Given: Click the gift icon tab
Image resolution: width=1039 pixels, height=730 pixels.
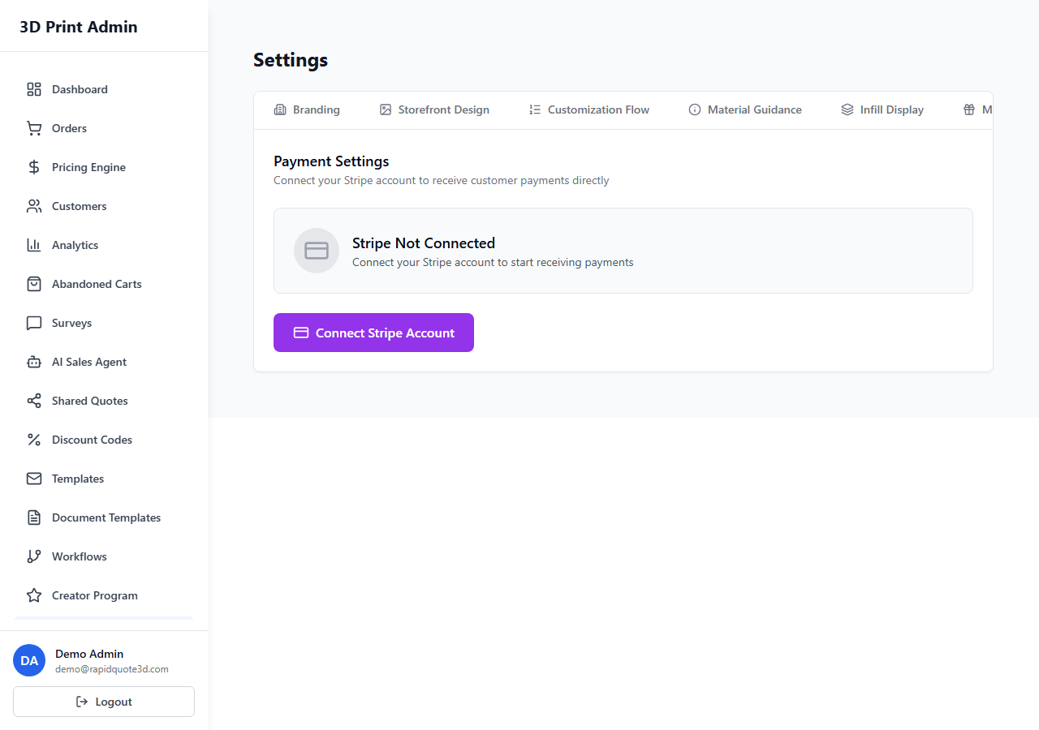Looking at the screenshot, I should point(969,109).
